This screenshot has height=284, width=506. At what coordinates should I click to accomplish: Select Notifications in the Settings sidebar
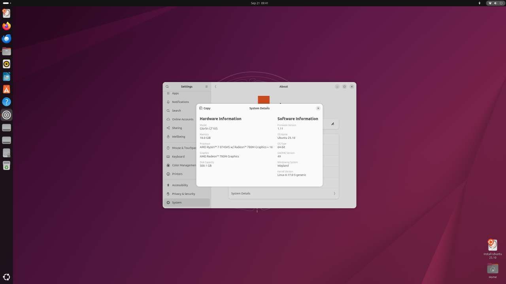(x=187, y=102)
